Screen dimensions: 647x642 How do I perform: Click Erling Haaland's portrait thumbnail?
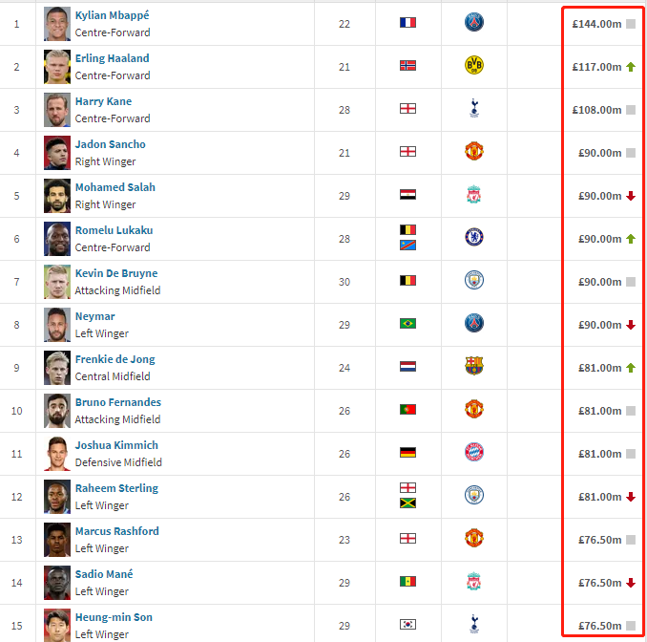(57, 67)
